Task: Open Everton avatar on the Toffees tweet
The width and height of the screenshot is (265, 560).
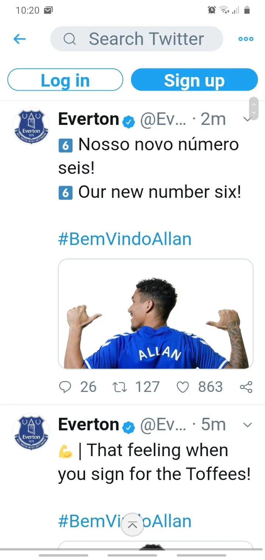Action: click(x=31, y=431)
